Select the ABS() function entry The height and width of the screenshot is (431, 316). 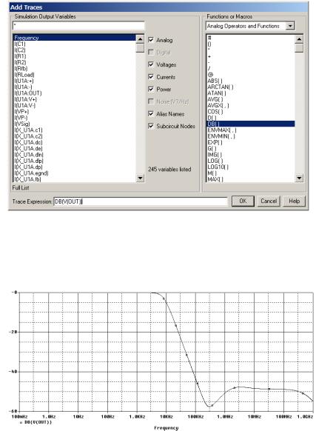215,81
